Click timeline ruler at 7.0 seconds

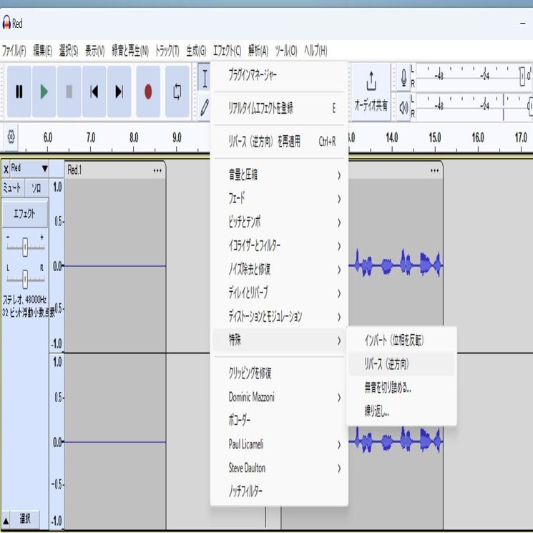[91, 138]
